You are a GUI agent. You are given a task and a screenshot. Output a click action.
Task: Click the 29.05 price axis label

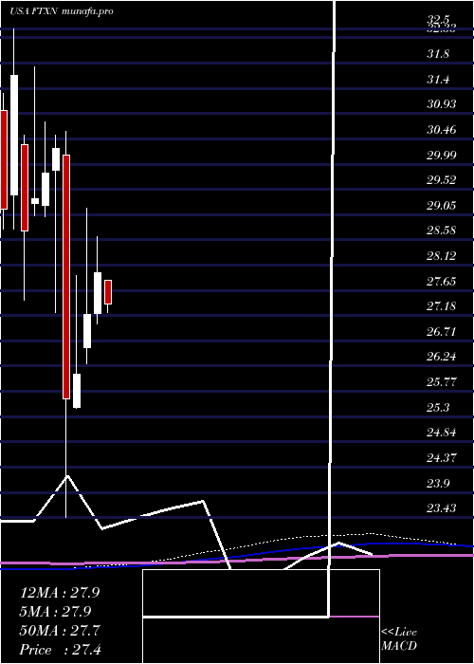[442, 206]
